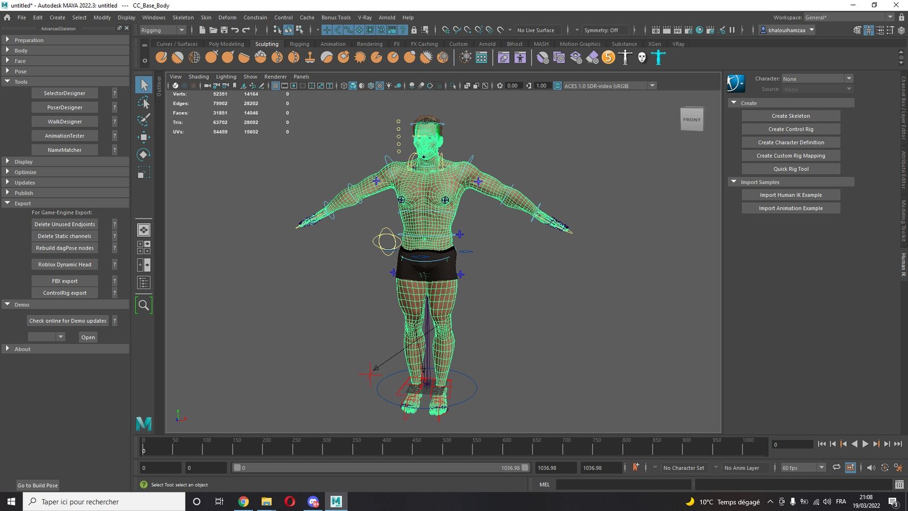Screen dimensions: 908x511
Task: Switch to four-pane viewport layout
Action: (144, 247)
